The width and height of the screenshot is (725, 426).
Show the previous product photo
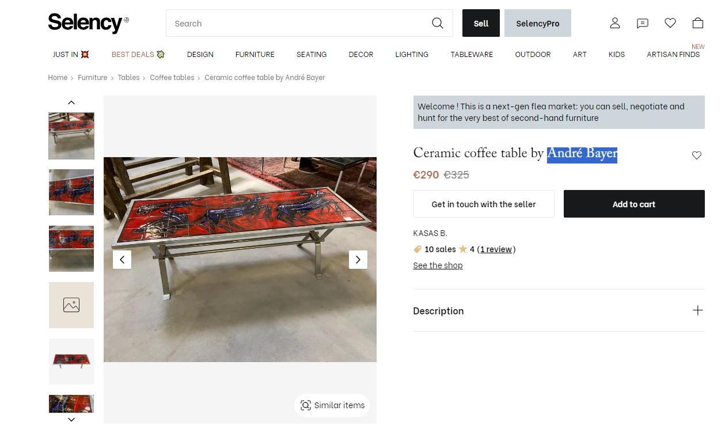pyautogui.click(x=122, y=260)
